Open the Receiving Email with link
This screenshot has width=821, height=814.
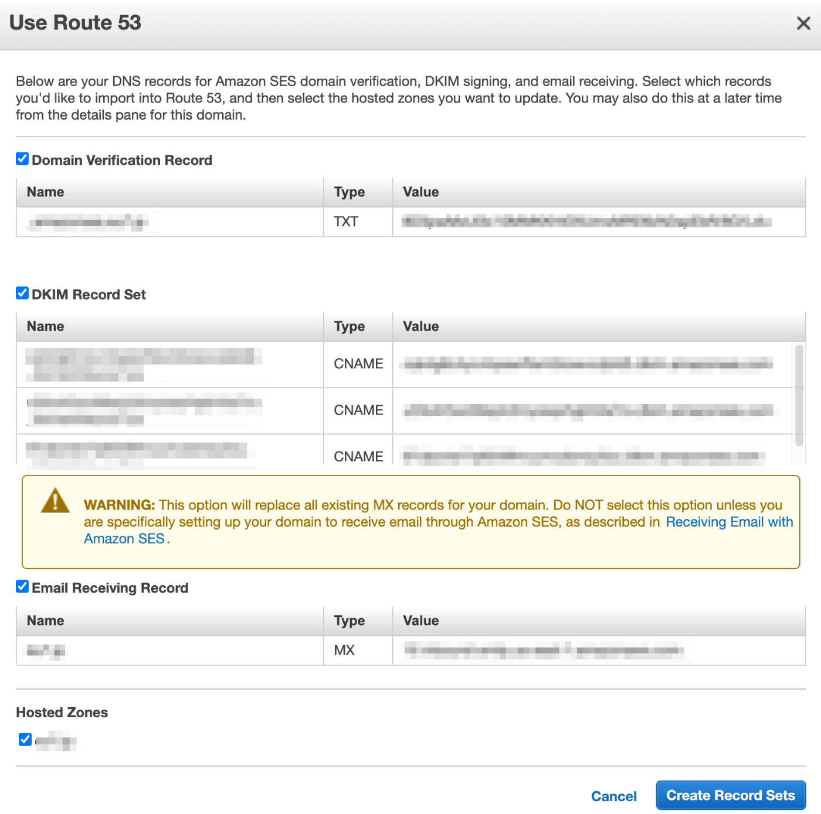[x=730, y=522]
